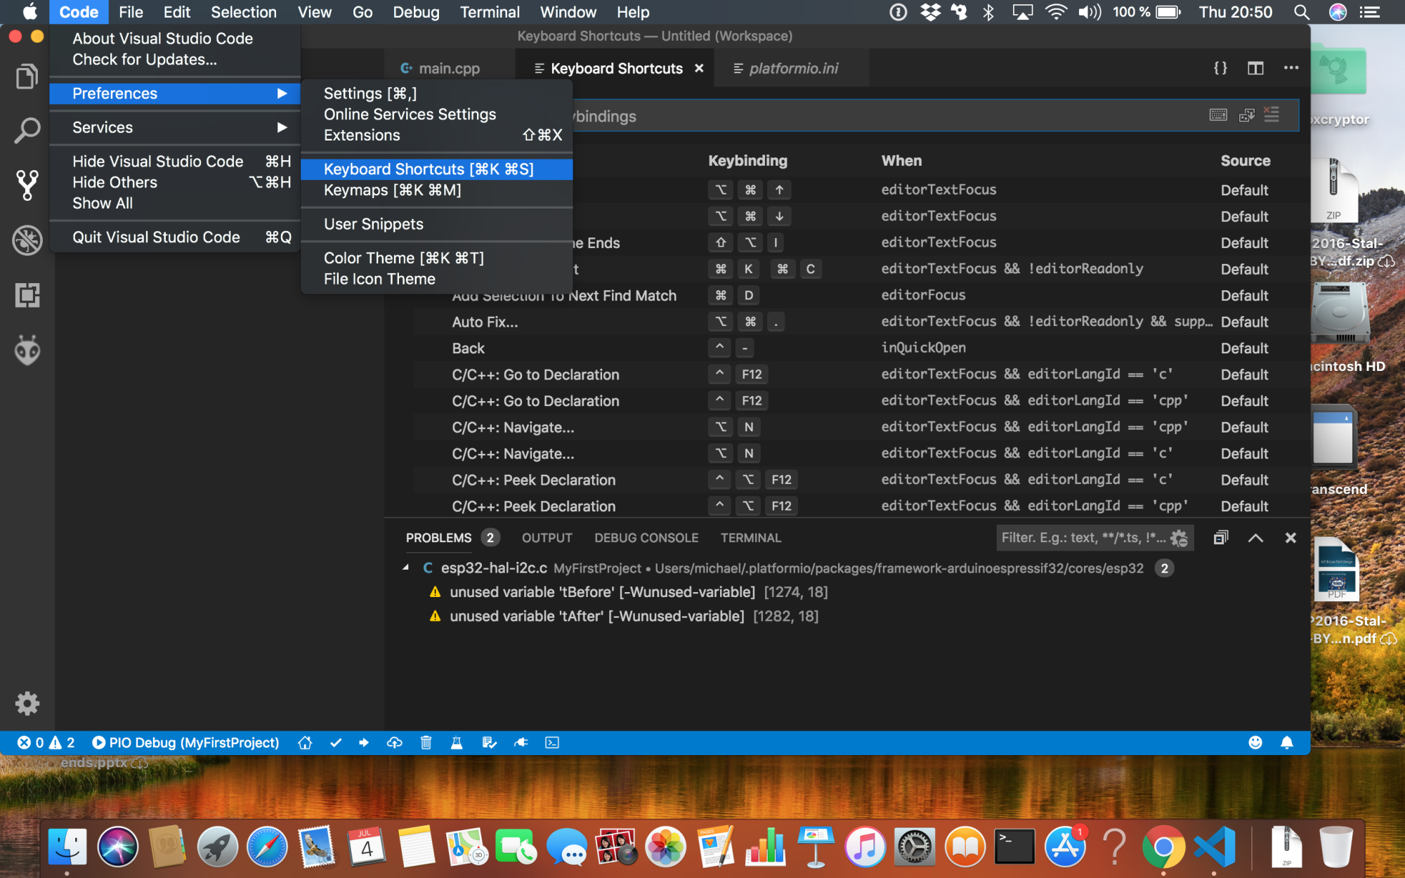
Task: Click Check for Updates menu entry
Action: click(x=145, y=60)
